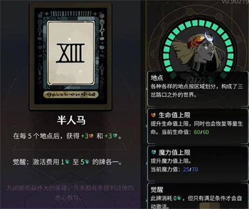Image resolution: width=249 pixels, height=209 pixels.
Task: Click the 25/70 current mana value
Action: click(x=190, y=169)
